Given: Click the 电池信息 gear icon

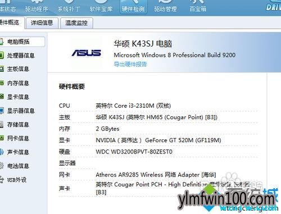Looking at the screenshot, I should click(2, 166).
